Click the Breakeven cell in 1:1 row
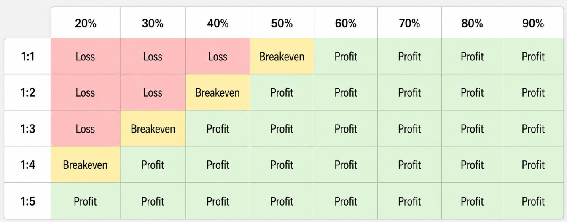Screen dimensions: 567x222 282,57
